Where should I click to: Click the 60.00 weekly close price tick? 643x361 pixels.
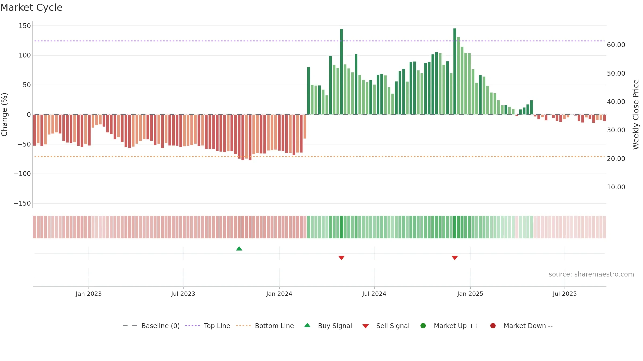coord(616,45)
